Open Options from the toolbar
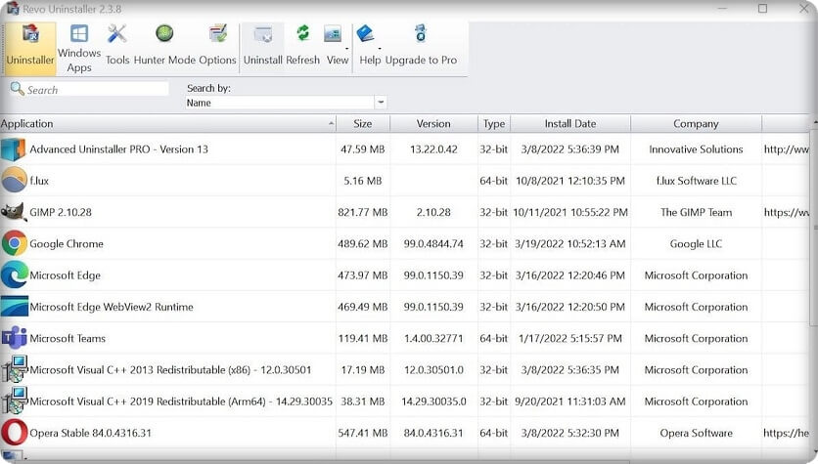818x464 pixels. (217, 46)
